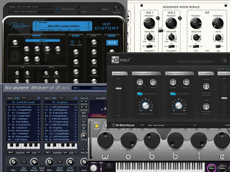
Task: Select next sound in Slot 2
Action: coord(55,98)
